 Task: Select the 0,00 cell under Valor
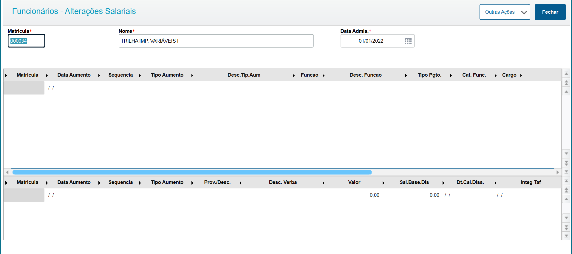[x=374, y=195]
